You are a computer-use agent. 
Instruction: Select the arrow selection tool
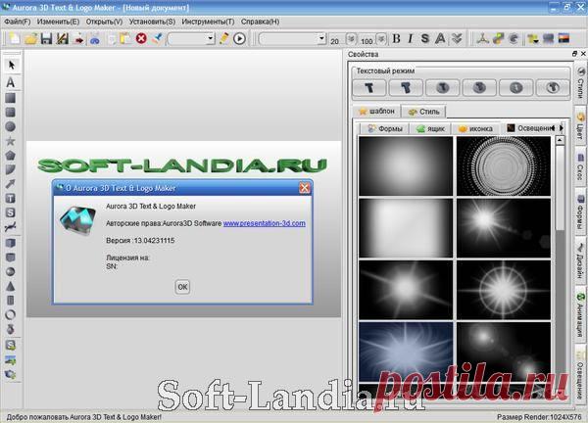[11, 66]
